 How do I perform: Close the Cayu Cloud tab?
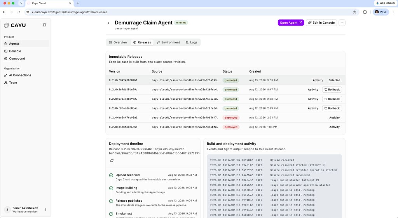(70, 3)
